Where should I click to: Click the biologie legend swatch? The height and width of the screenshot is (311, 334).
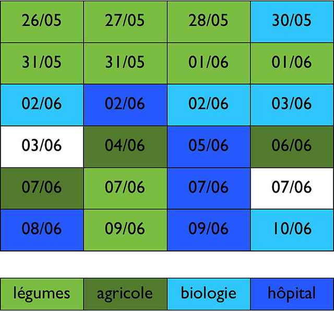[x=209, y=293]
